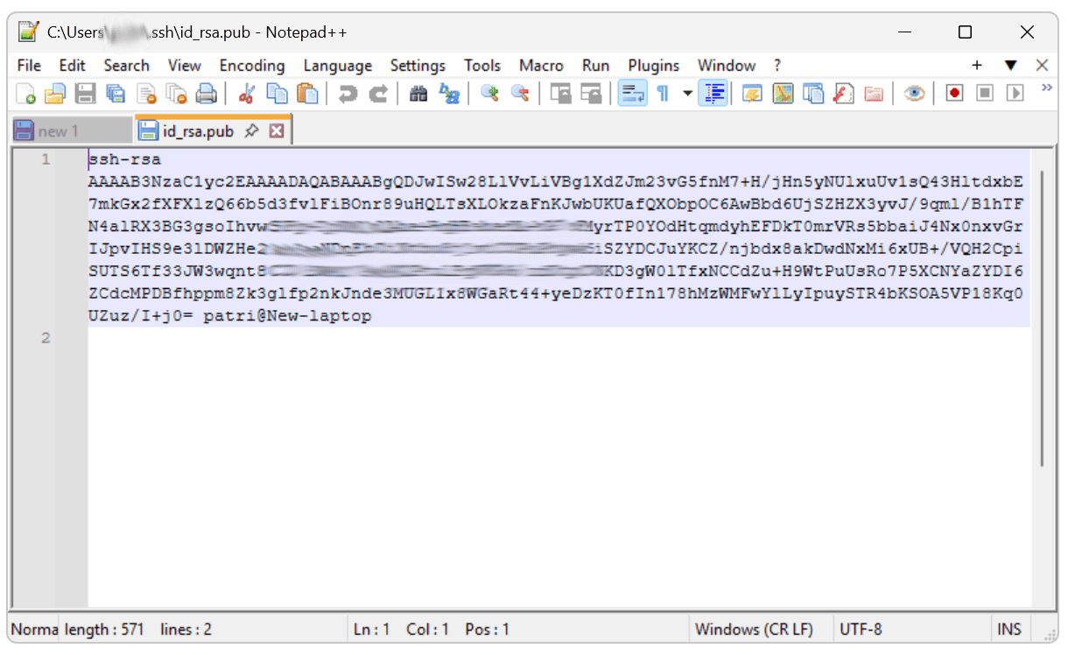
Task: Toggle synchronized vertical scrolling
Action: pyautogui.click(x=561, y=93)
